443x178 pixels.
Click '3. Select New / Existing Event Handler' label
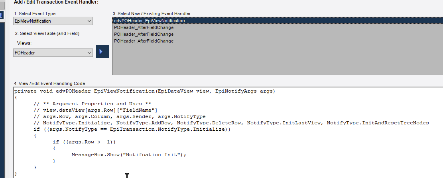[152, 14]
